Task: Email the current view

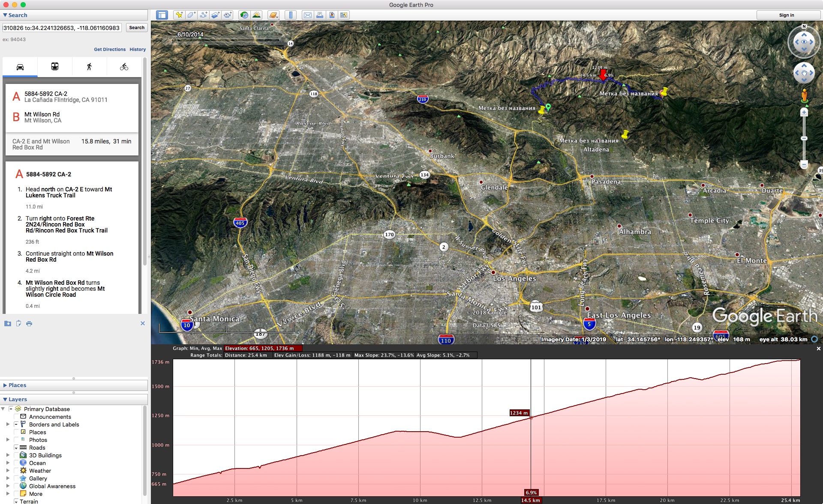Action: point(307,15)
